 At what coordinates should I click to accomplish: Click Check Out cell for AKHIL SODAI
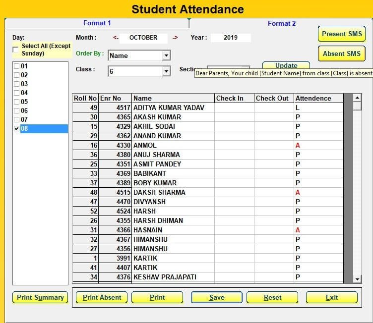pos(274,126)
